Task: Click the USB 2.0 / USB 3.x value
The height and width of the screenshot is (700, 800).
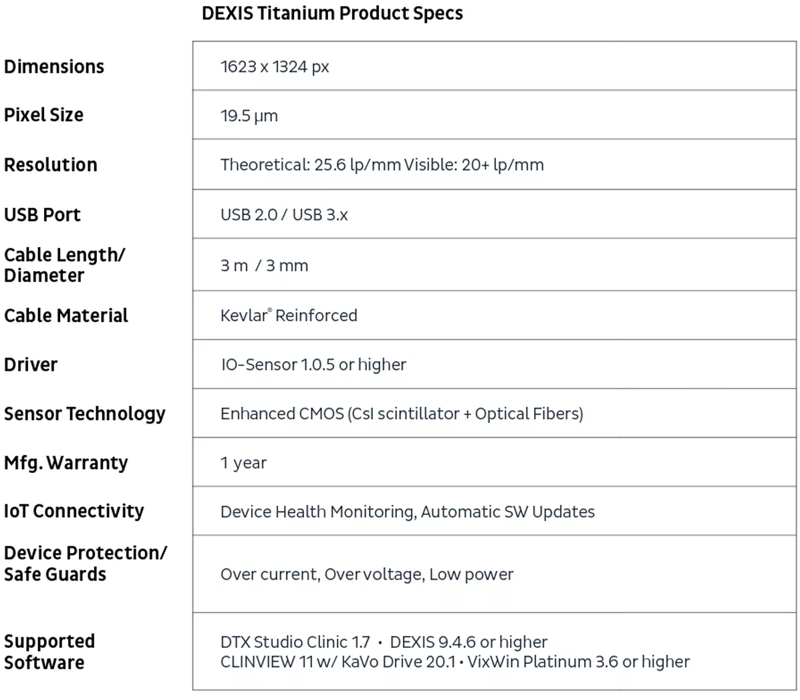Action: click(x=284, y=214)
